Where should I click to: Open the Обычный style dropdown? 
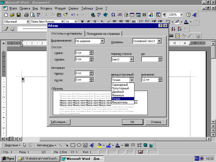28,22
